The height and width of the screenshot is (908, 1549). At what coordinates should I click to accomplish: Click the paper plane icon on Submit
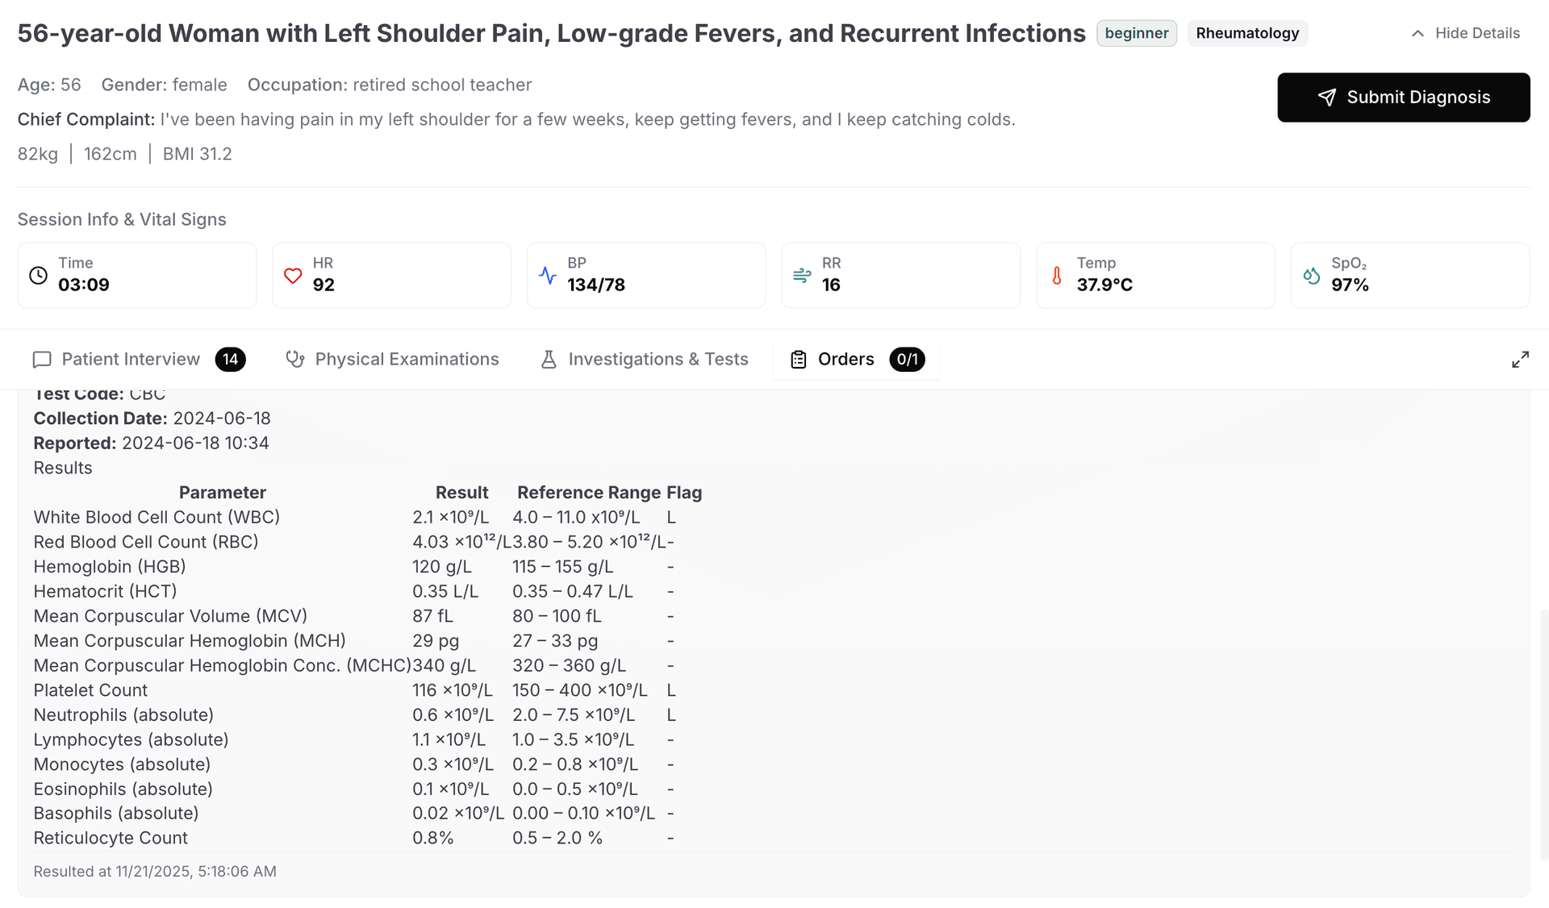tap(1327, 98)
